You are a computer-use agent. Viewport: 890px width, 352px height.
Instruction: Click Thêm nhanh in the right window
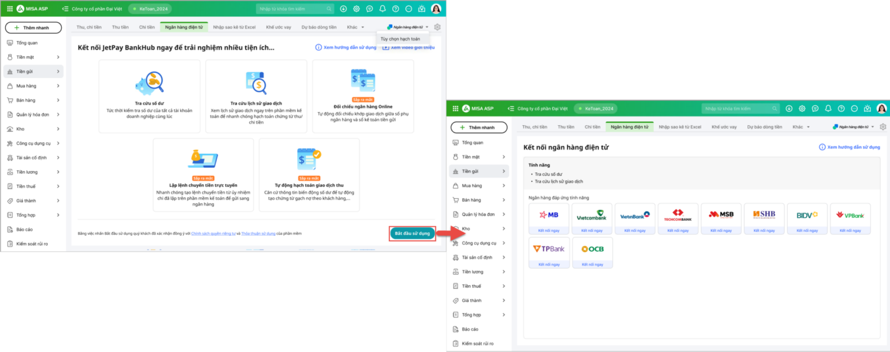pos(479,127)
